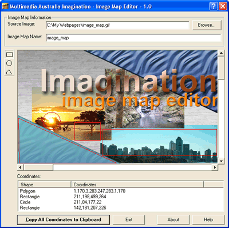Select the circle shape tool
The width and height of the screenshot is (229, 228).
click(x=9, y=63)
